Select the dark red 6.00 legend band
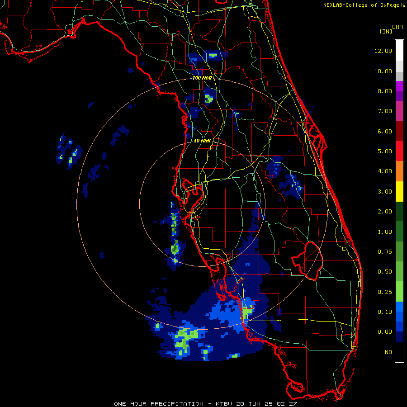The height and width of the screenshot is (407, 407). 399,131
